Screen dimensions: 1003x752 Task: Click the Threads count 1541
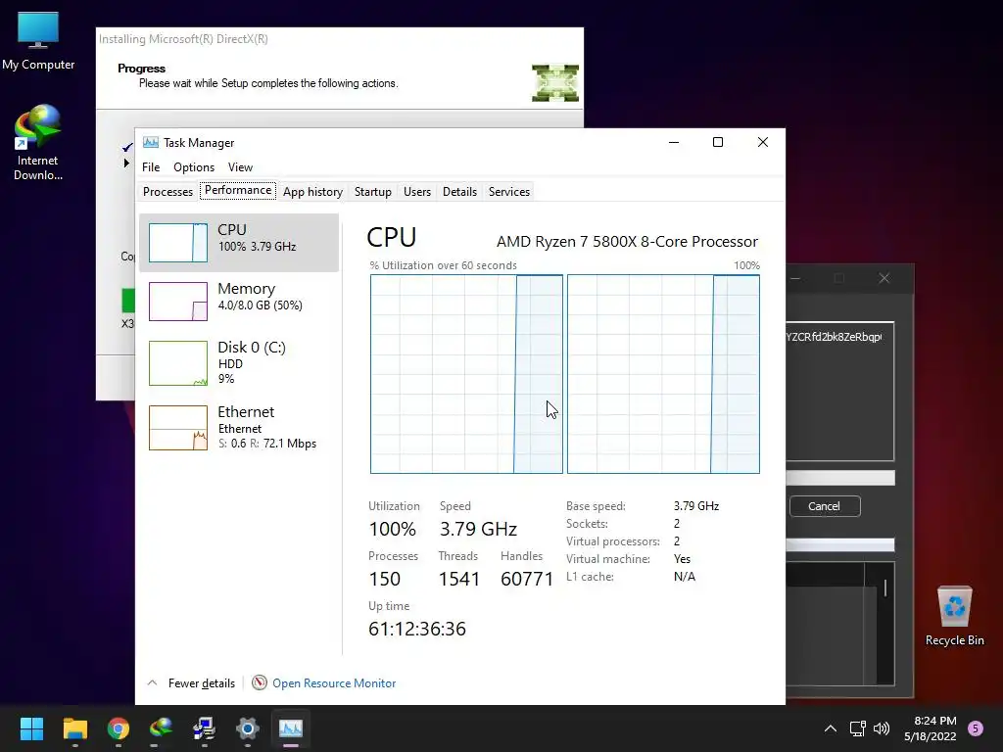tap(458, 579)
